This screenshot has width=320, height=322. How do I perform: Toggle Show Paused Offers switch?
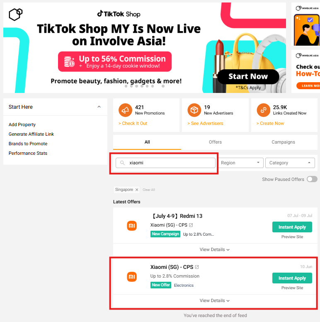312,179
